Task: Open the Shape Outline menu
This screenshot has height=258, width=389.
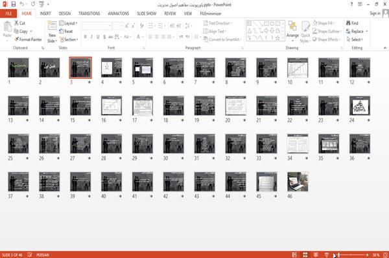Action: coord(327,31)
